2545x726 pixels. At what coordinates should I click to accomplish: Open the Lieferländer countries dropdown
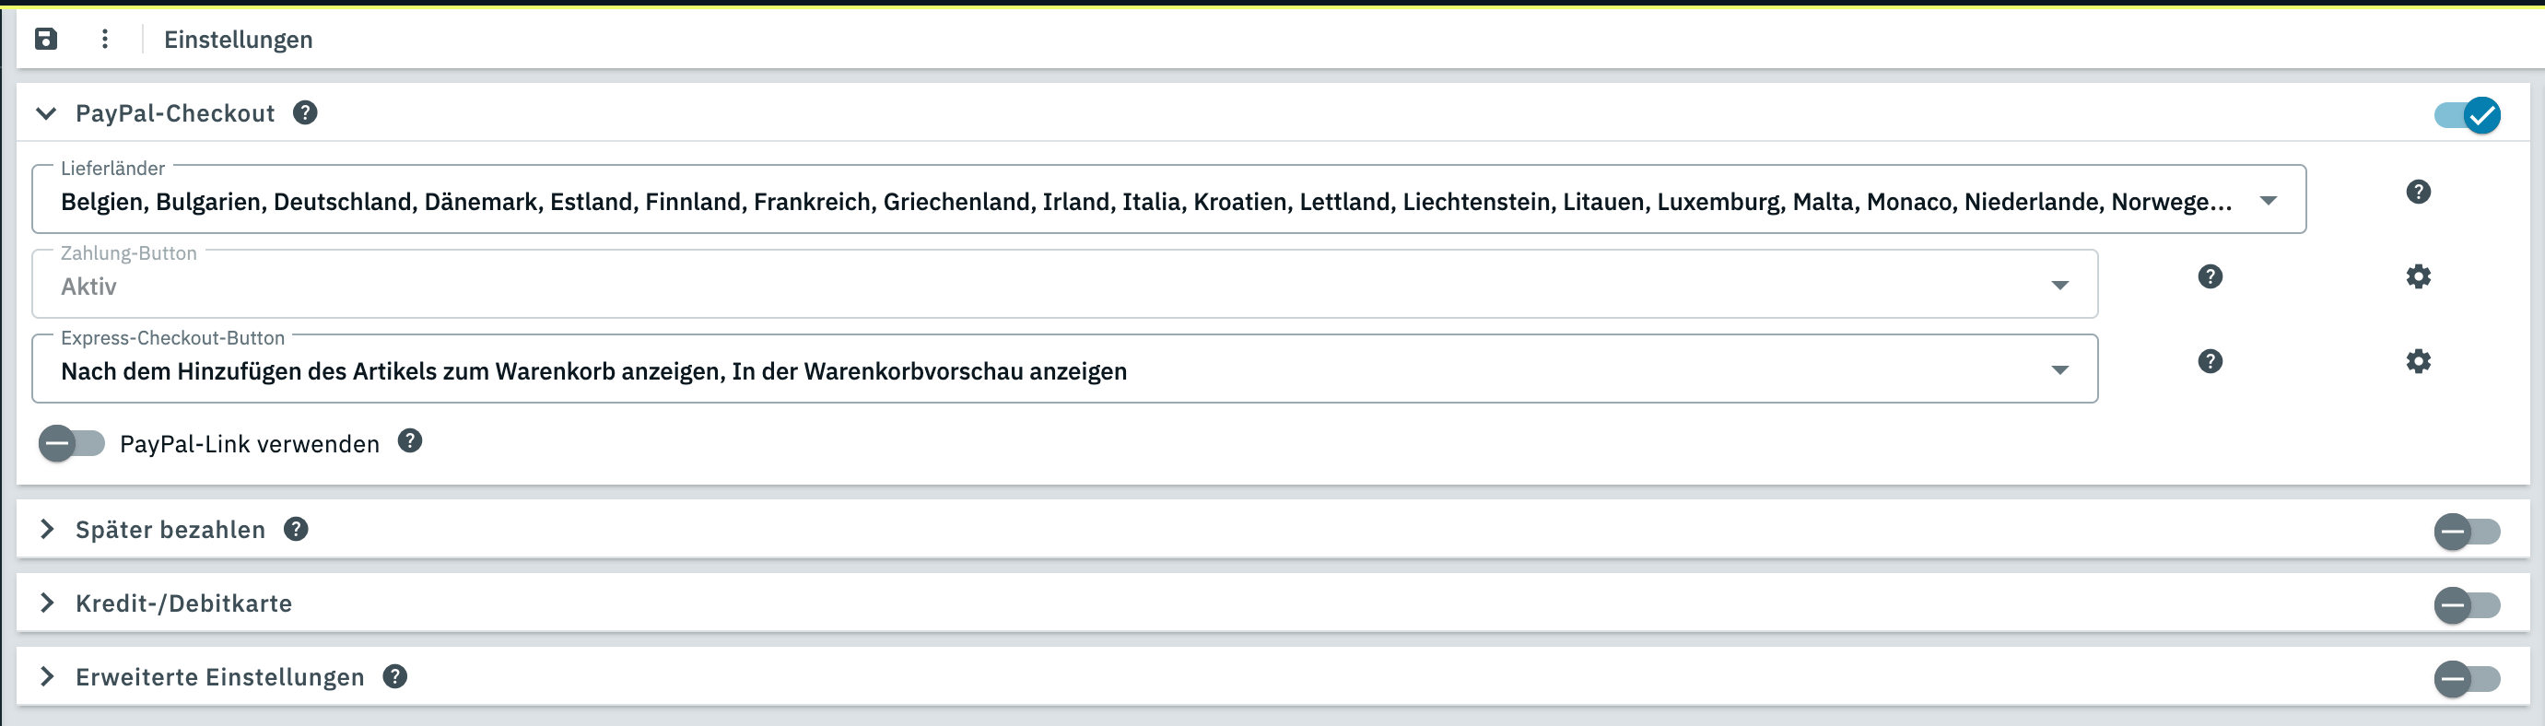point(2269,201)
